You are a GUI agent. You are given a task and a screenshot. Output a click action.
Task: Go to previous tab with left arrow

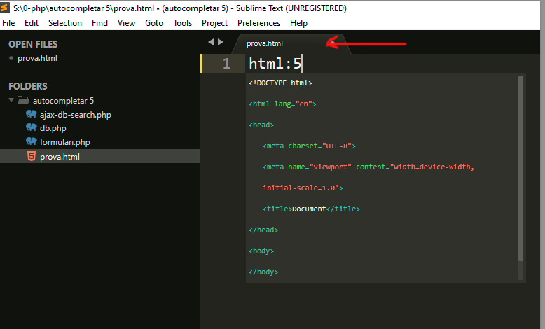[x=212, y=43]
